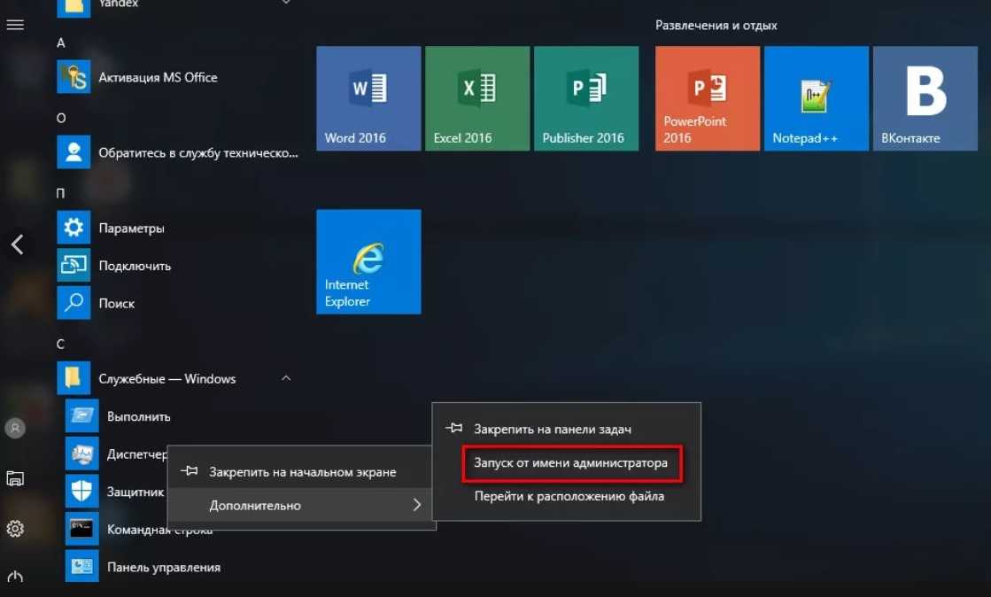Click the Развлечения и отдых group header
This screenshot has width=991, height=597.
(716, 26)
